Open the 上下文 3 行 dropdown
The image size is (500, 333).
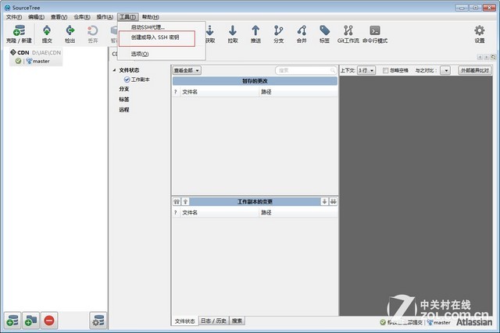coord(366,70)
